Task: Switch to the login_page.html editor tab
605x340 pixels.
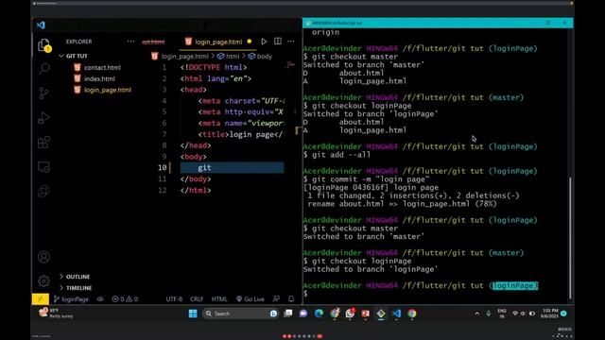Action: click(x=218, y=42)
